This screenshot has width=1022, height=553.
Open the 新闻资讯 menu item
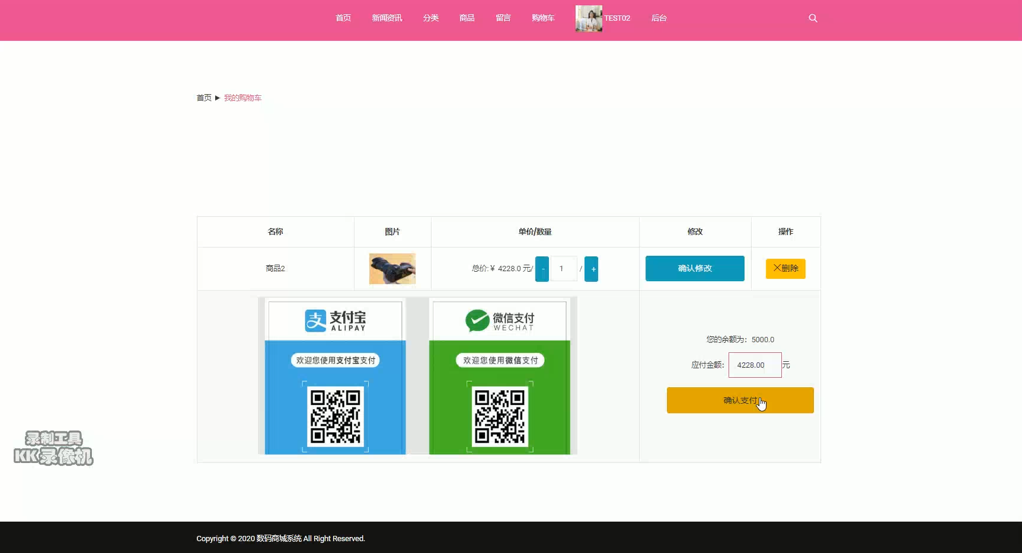pyautogui.click(x=387, y=18)
